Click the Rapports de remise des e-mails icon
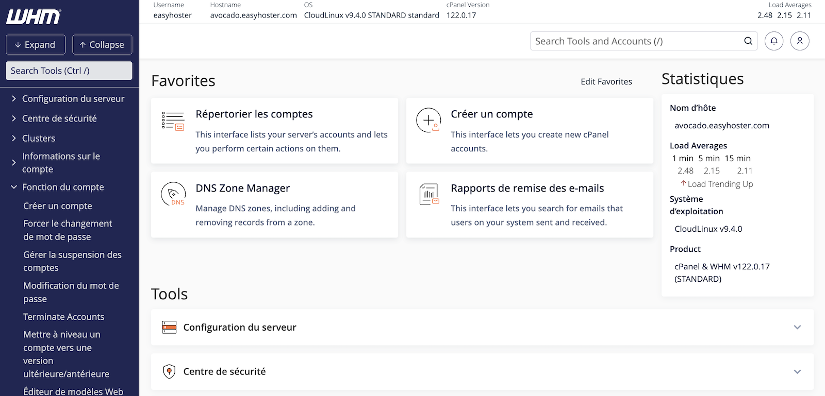825x396 pixels. [x=429, y=194]
